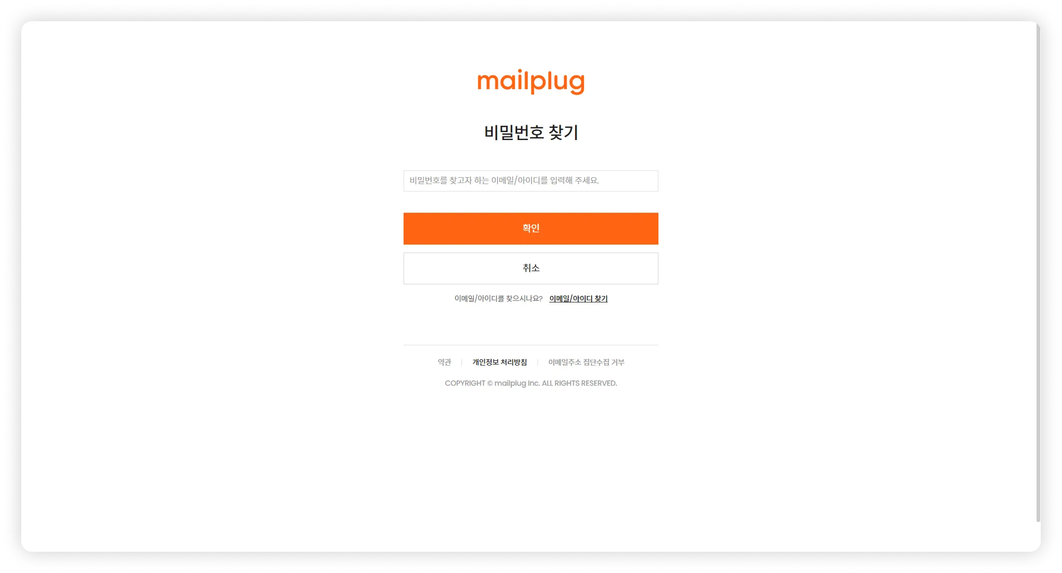
Task: Click the 비밀번호 찾기 page heading
Action: tap(531, 132)
